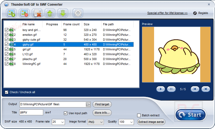
Task: Click GIF icon of emotion.gif row
Action: (11, 35)
